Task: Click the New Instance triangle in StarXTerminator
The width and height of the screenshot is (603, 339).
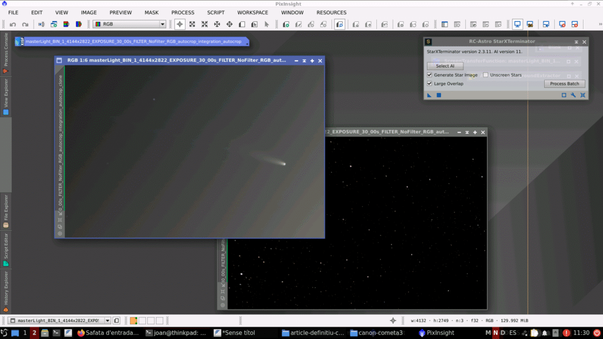Action: pos(429,95)
